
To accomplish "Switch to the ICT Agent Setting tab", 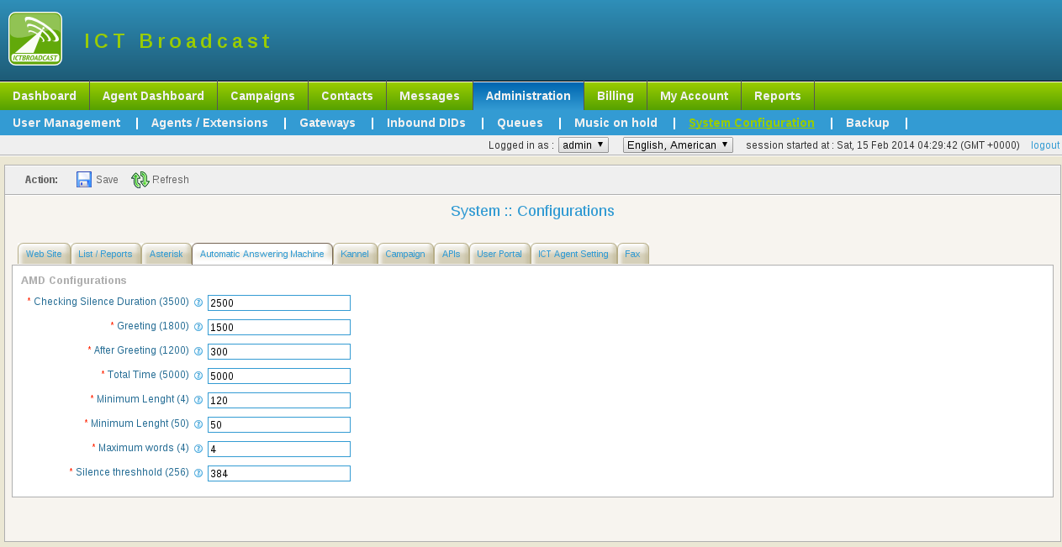I will pyautogui.click(x=573, y=254).
